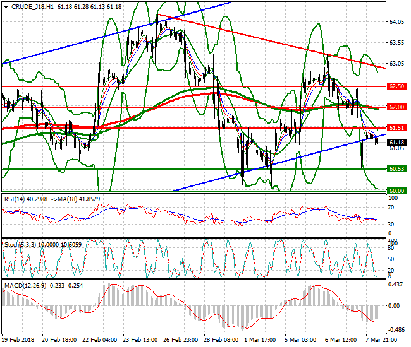Click the 1 Mar 17:00 time axis label
Viewport: 411px width, 347px height.
[260, 340]
